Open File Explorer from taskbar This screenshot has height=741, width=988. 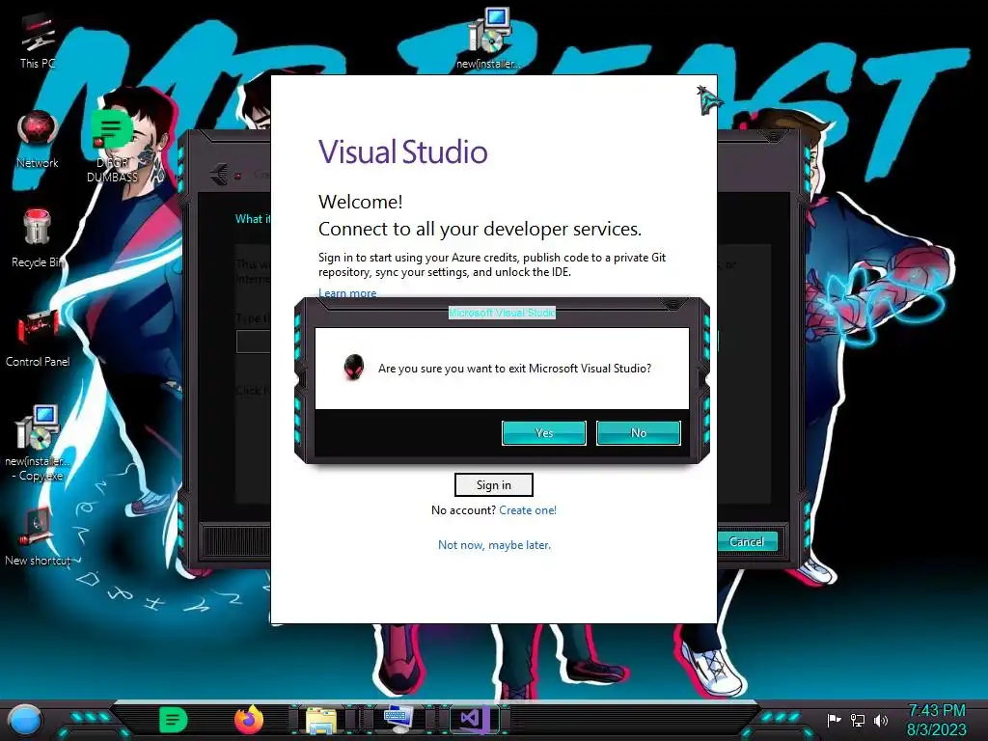tap(321, 720)
